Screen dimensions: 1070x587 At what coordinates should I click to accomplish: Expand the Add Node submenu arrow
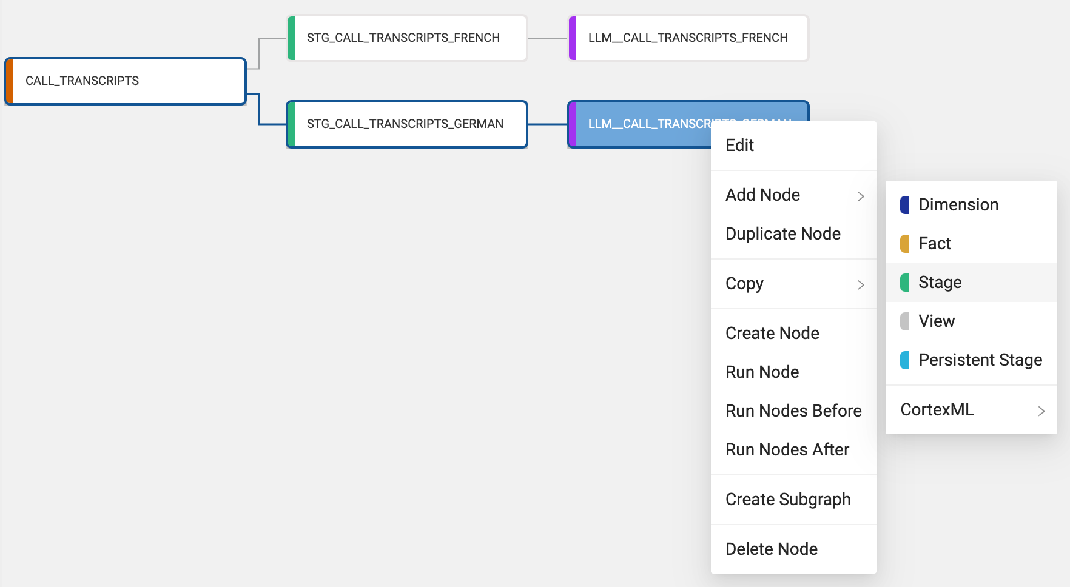(x=860, y=196)
